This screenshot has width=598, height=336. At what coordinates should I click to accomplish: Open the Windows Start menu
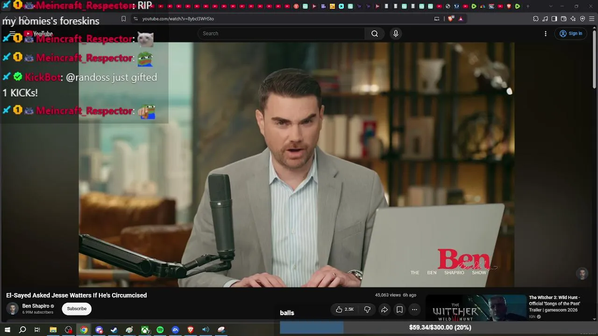pos(7,330)
